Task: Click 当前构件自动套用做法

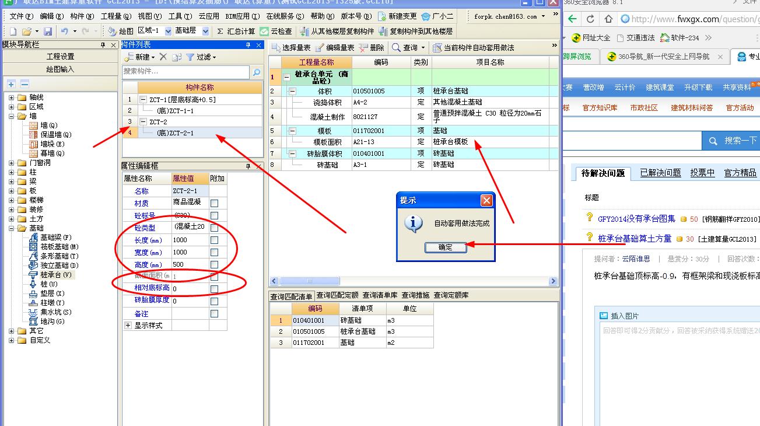Action: point(474,47)
